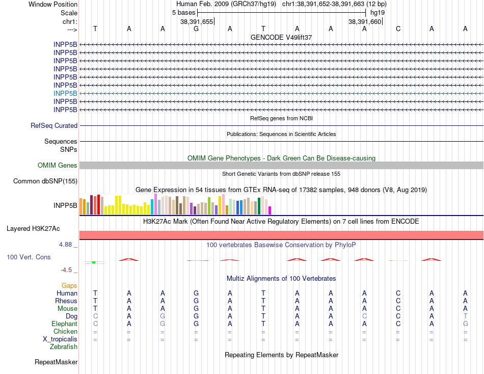Click the light blue INPP5B transcript arrow line
Screen dimensions: 484x374
coord(281,93)
